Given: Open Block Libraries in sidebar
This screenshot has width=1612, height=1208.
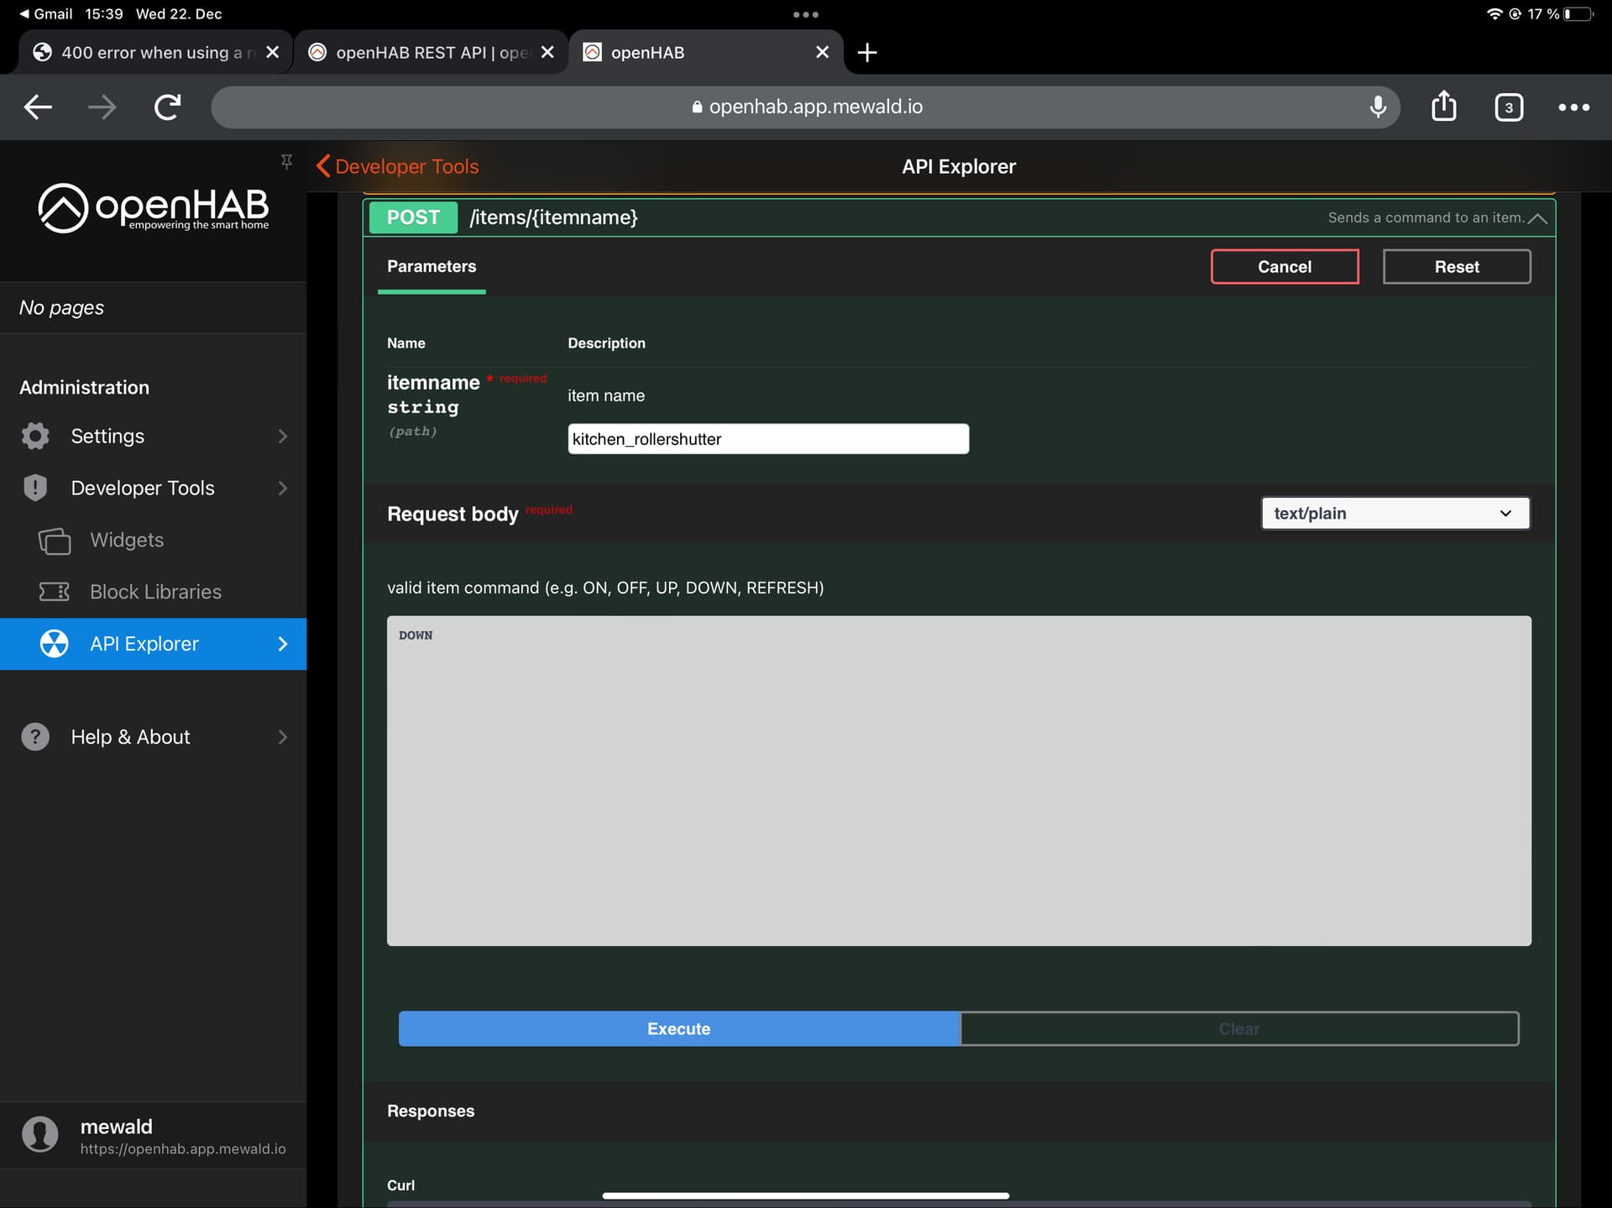Looking at the screenshot, I should [154, 592].
